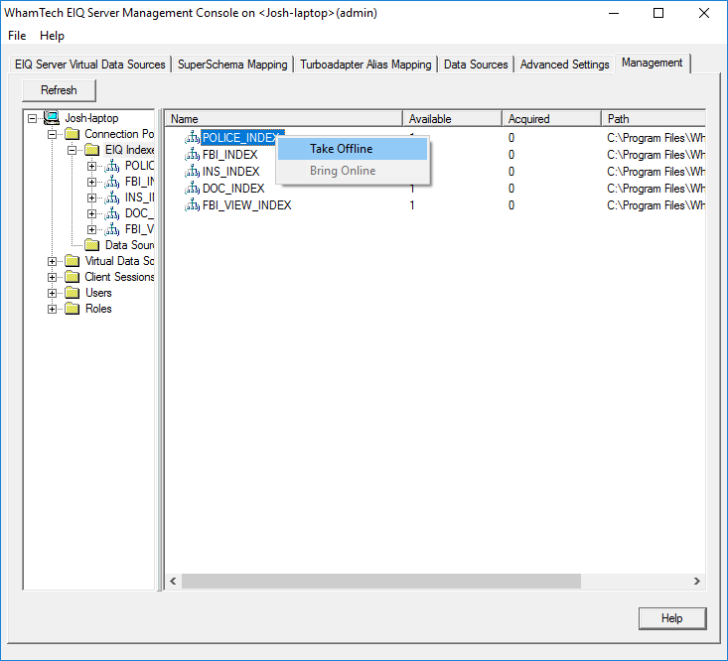The width and height of the screenshot is (728, 661).
Task: Collapse the Connection Pool tree node
Action: click(52, 135)
